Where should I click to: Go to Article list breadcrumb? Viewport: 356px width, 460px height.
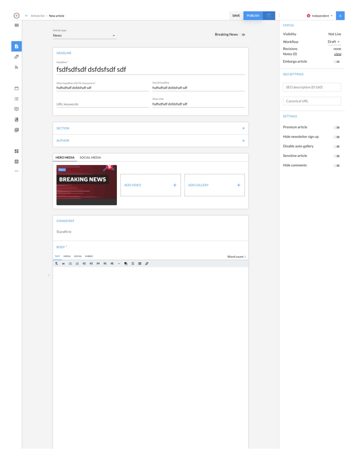click(x=38, y=16)
